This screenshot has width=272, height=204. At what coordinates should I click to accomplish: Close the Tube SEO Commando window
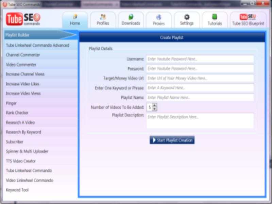(263, 3)
